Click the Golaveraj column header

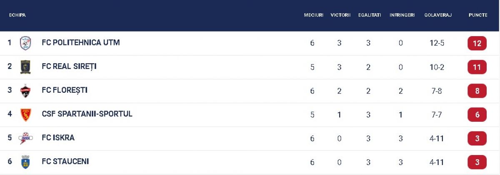click(x=438, y=15)
